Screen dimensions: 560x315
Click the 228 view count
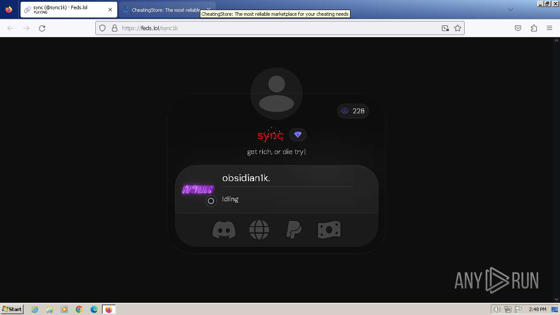(359, 111)
